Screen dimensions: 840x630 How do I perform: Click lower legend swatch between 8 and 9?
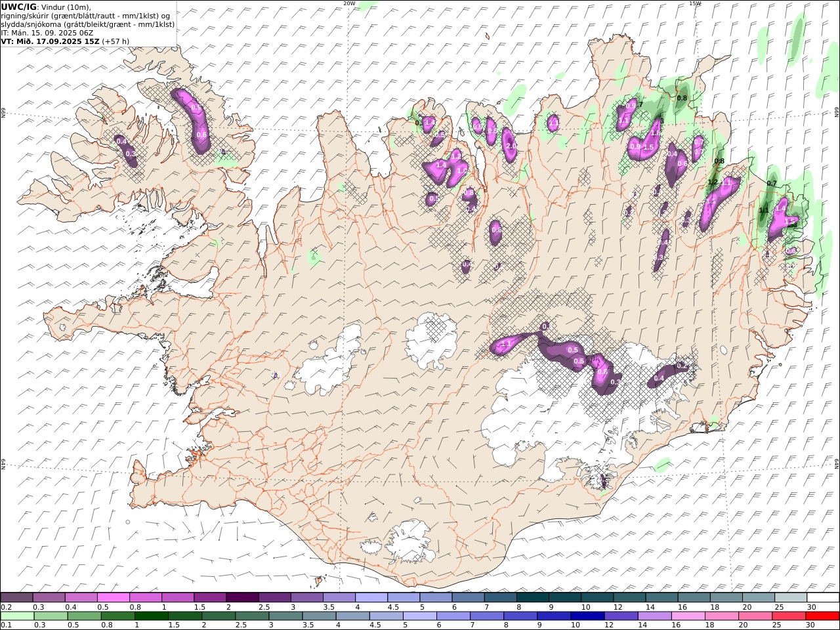click(x=521, y=616)
